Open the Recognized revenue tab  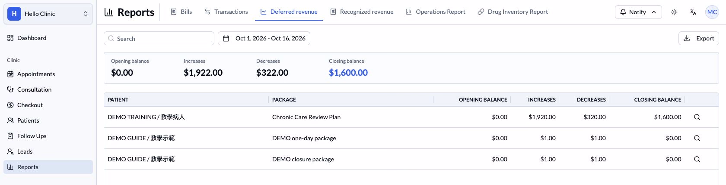pyautogui.click(x=362, y=12)
